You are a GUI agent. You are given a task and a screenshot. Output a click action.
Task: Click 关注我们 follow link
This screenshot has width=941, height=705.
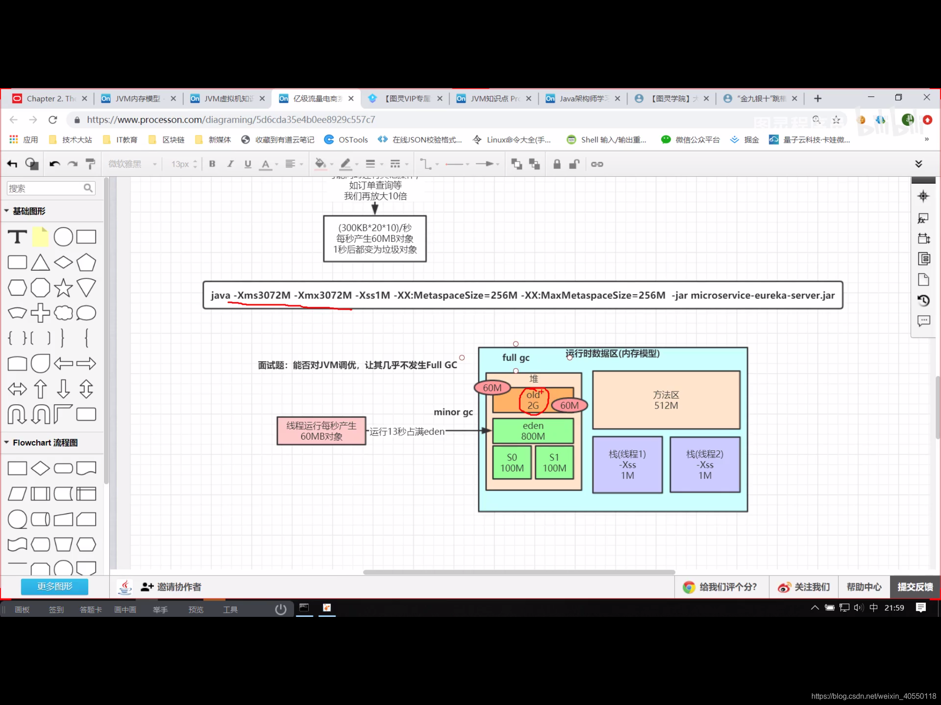pyautogui.click(x=804, y=587)
